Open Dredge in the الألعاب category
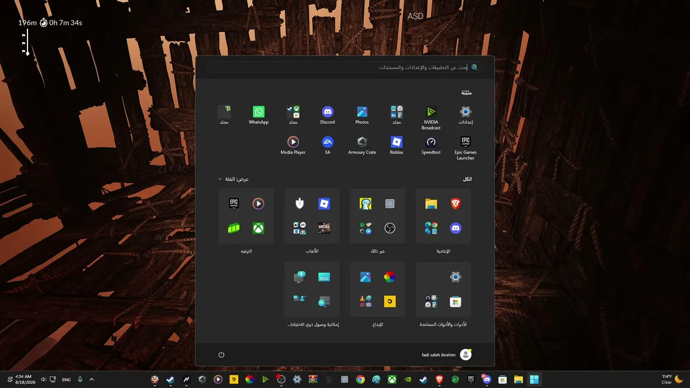The height and width of the screenshot is (388, 690). (x=324, y=228)
